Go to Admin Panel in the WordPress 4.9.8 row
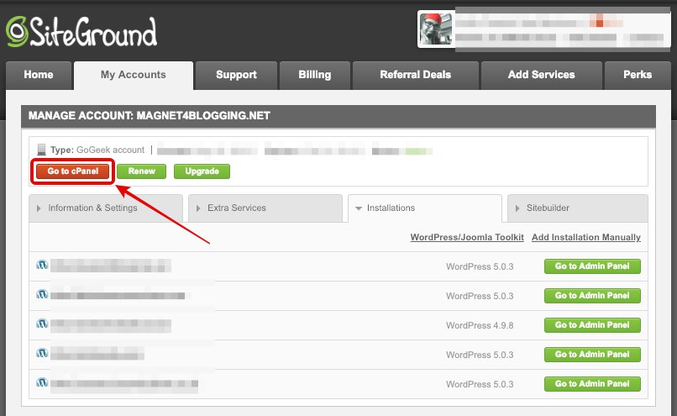 [592, 325]
